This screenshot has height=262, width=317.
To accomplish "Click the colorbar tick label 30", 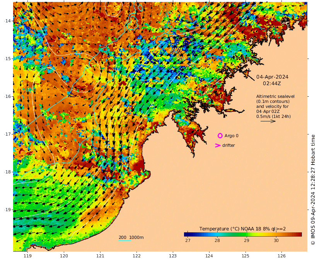I will pyautogui.click(x=276, y=240).
